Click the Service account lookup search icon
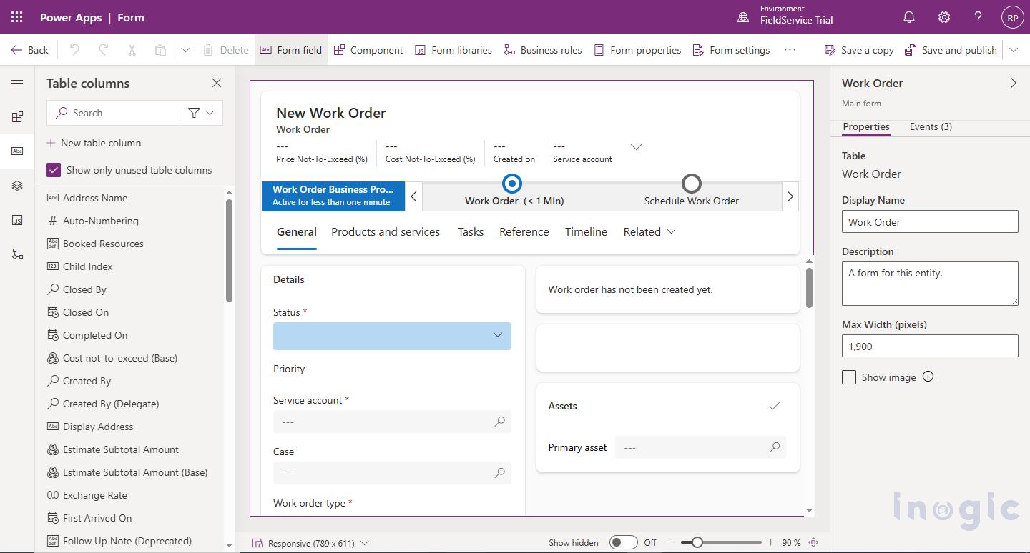1030x553 pixels. 500,422
